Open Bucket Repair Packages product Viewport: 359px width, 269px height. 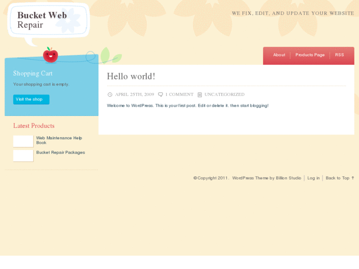point(60,153)
